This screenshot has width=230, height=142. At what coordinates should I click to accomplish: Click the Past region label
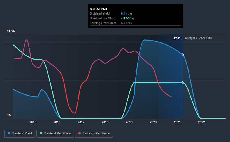coord(177,38)
